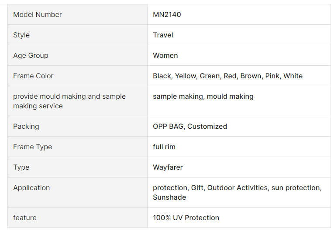Select the full rim value

164,147
